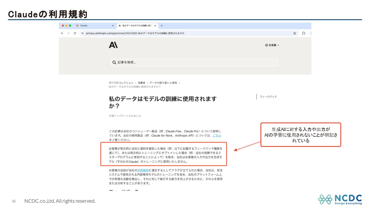370x208 pixels.
Task: Click the 記事を検索 search field
Action: [194, 62]
